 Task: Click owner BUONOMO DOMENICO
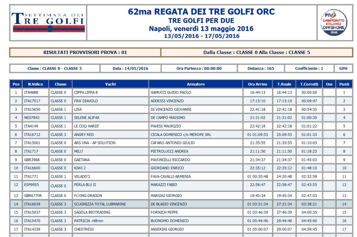170,221
